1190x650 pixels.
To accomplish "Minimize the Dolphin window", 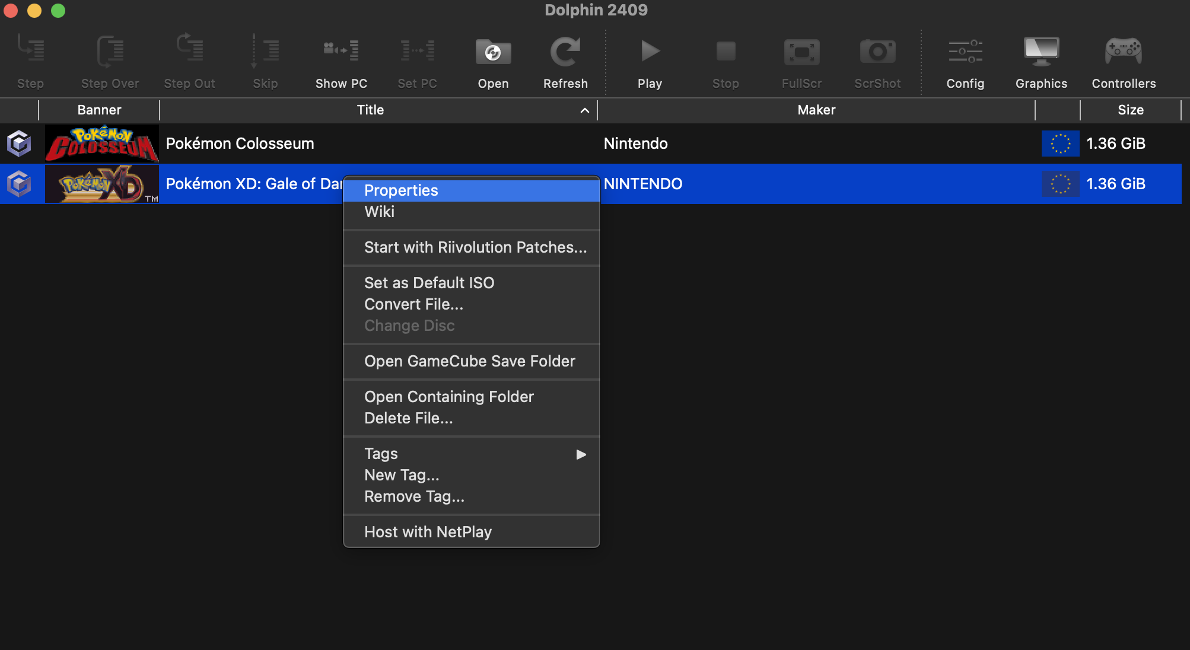I will [x=34, y=10].
